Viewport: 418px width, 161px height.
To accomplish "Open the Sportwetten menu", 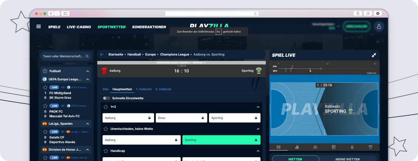I will tap(111, 27).
